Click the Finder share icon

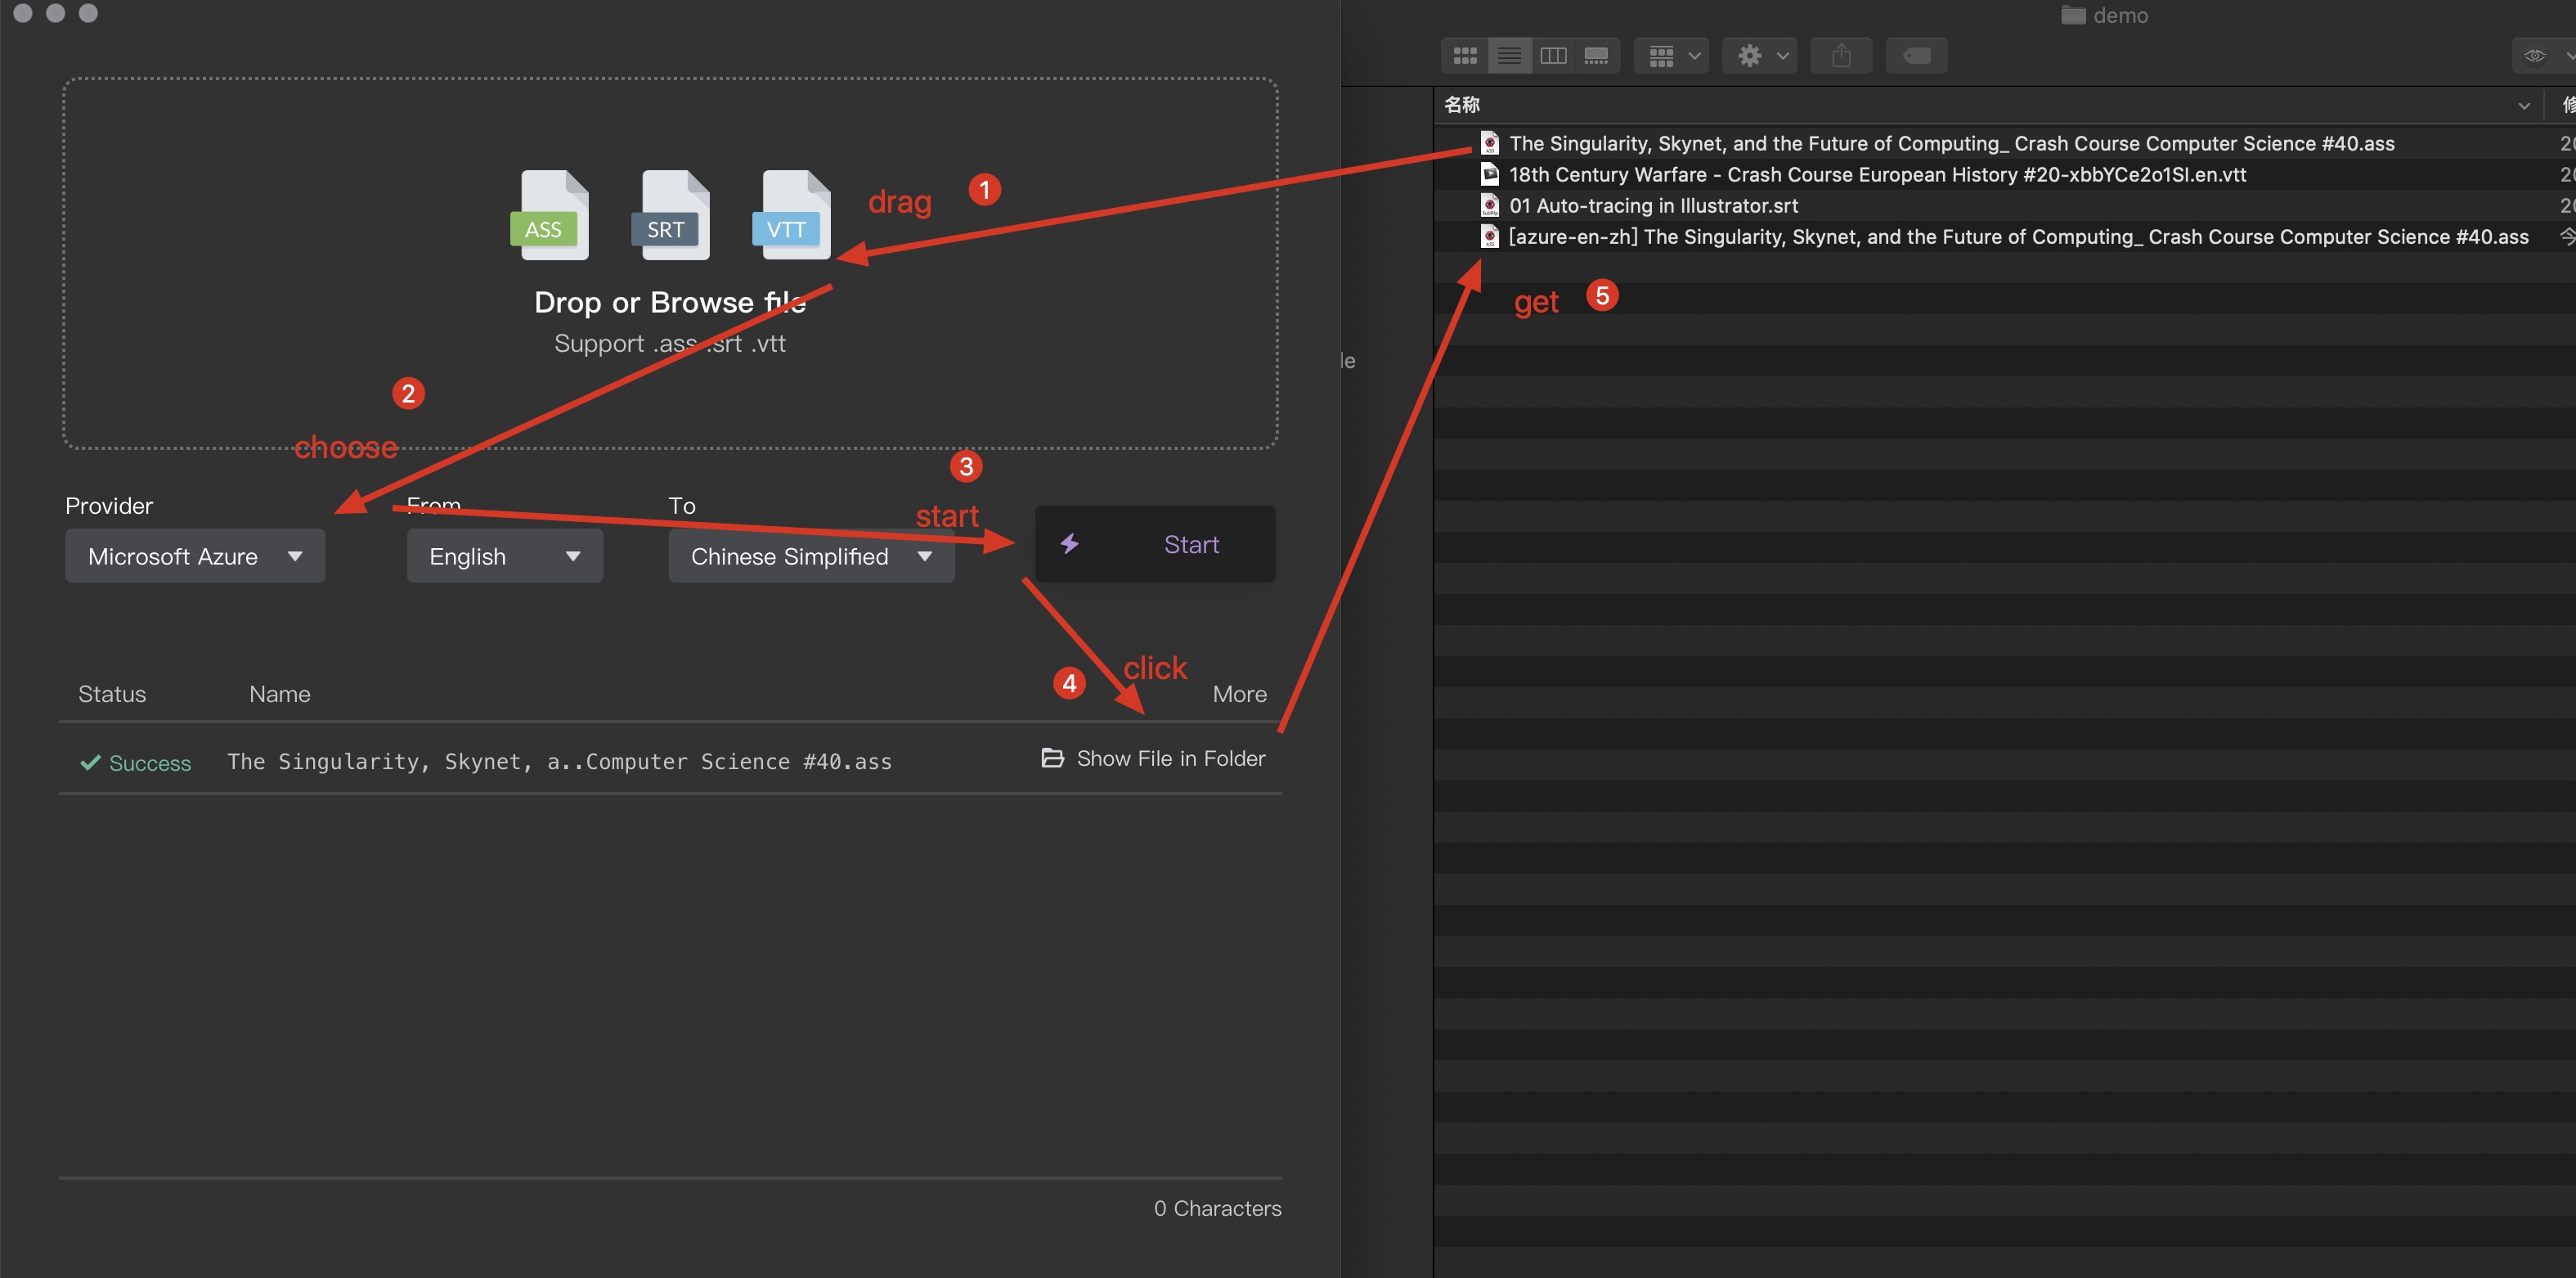[x=1840, y=55]
